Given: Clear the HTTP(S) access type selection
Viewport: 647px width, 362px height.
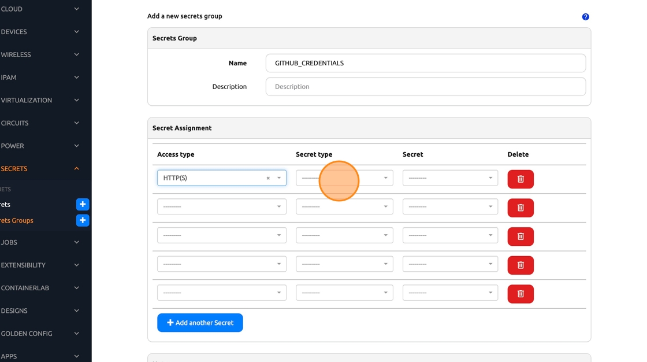Looking at the screenshot, I should (268, 178).
